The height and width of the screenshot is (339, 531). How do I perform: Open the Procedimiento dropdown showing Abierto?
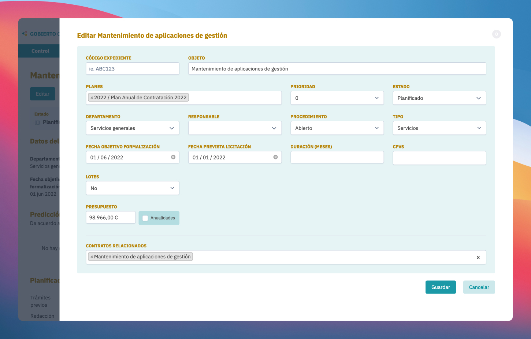click(337, 128)
